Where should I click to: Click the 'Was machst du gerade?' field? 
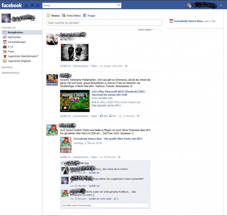[104, 23]
